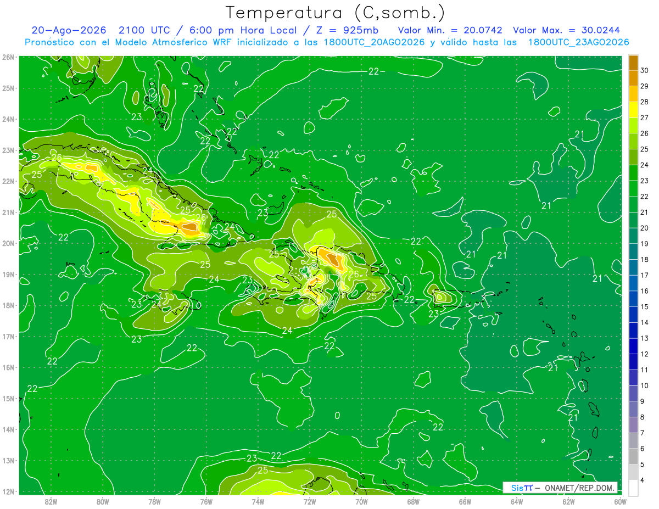Click the "22N" latitude label
Screen dimensions: 659x509
[x=9, y=181]
